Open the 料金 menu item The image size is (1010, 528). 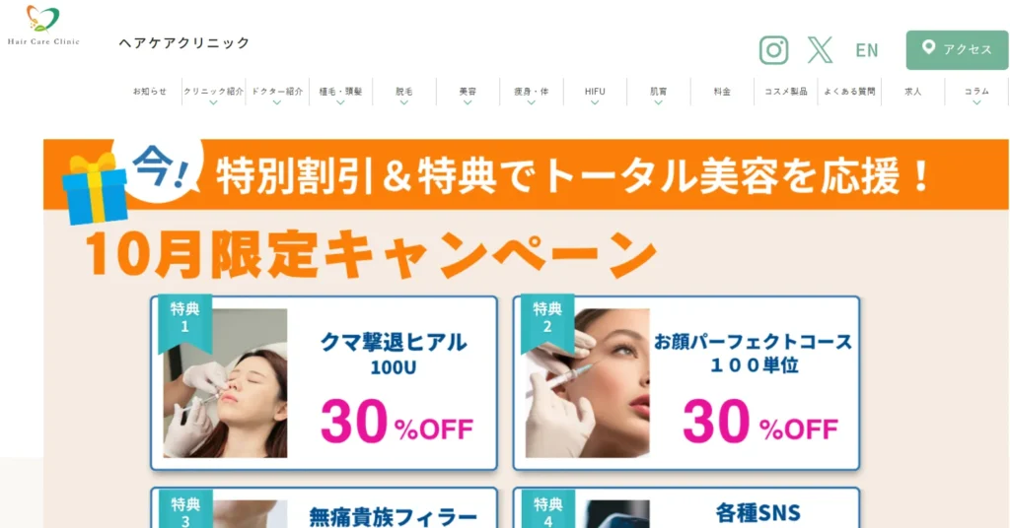722,92
